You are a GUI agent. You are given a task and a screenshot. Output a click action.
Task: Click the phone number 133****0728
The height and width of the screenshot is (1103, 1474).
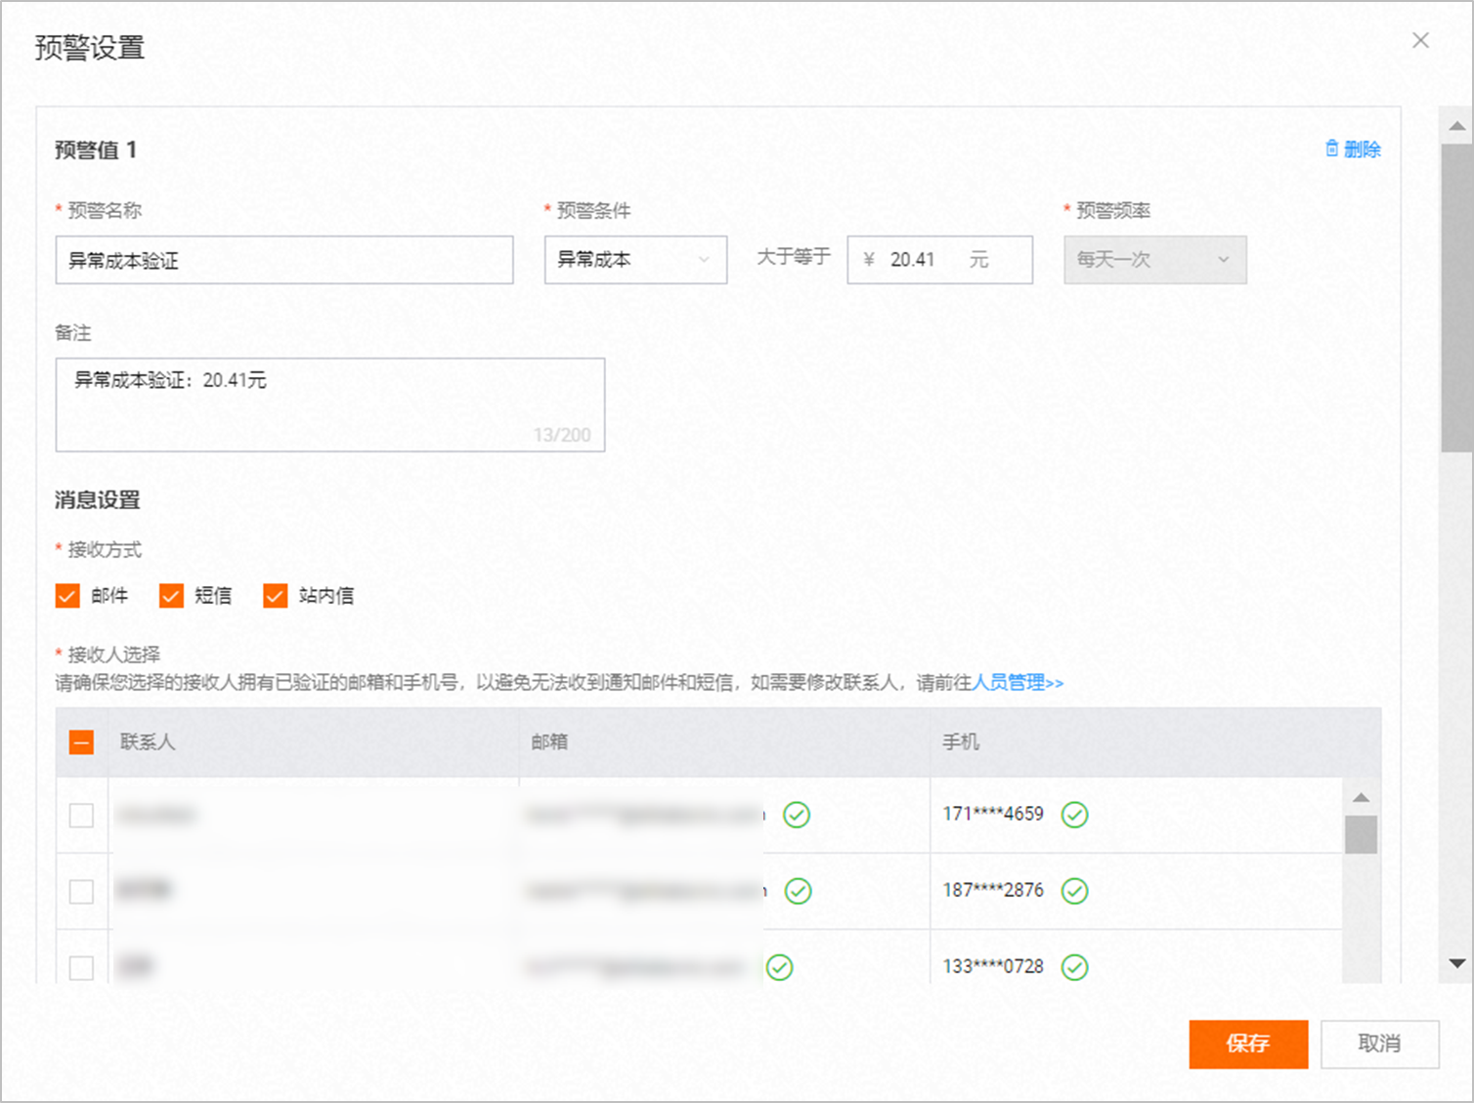click(993, 966)
